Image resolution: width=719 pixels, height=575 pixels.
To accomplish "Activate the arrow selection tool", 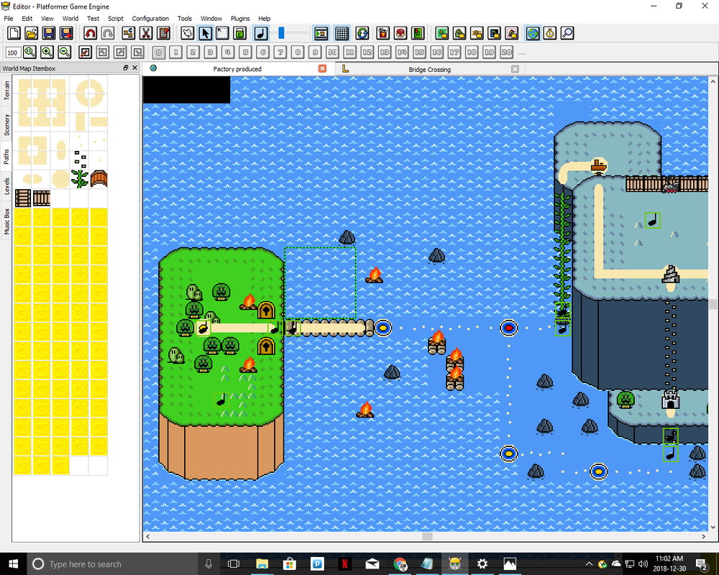I will (x=205, y=33).
